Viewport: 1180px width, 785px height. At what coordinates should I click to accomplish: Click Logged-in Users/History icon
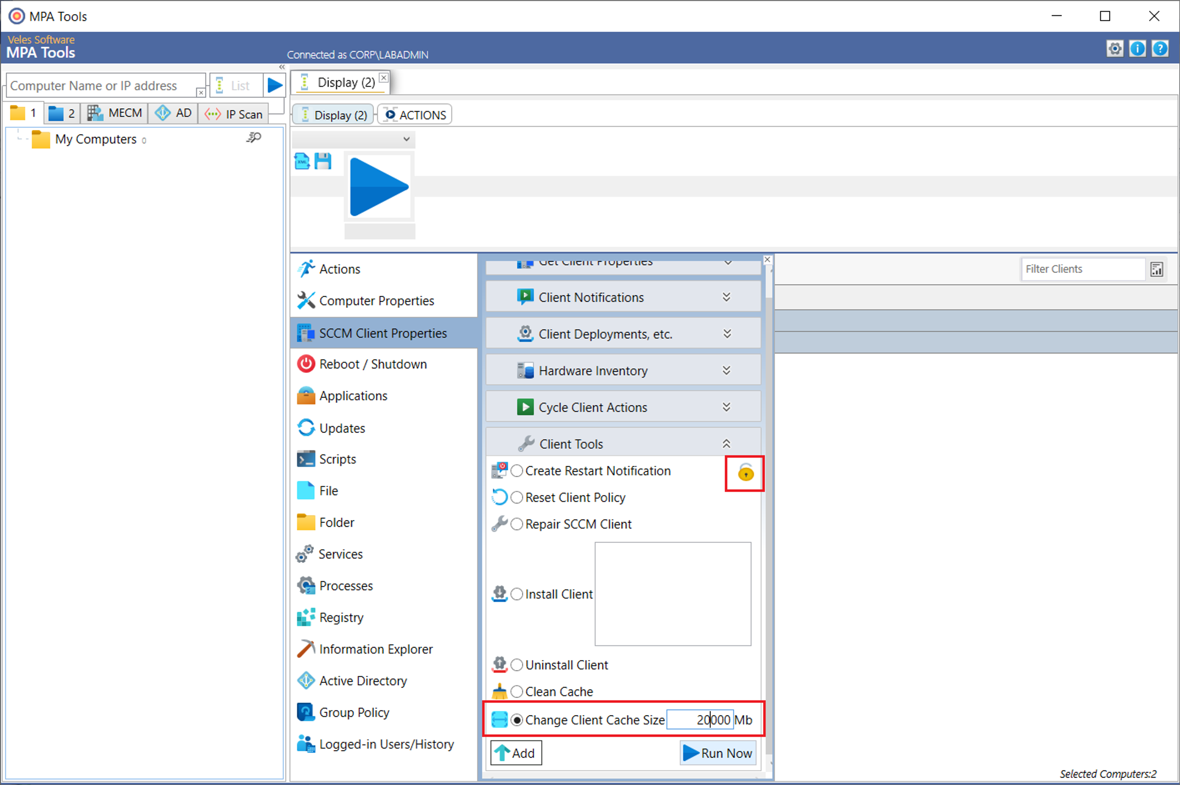coord(305,744)
